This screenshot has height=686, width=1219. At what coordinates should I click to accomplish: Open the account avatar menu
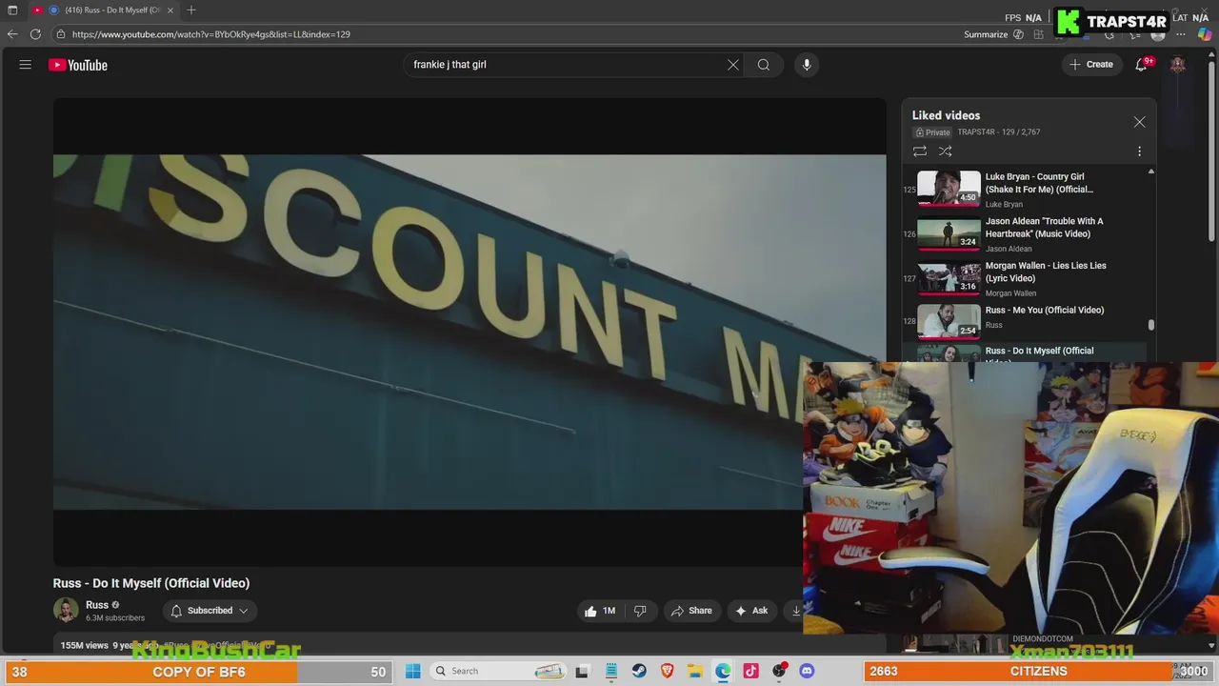point(1178,65)
